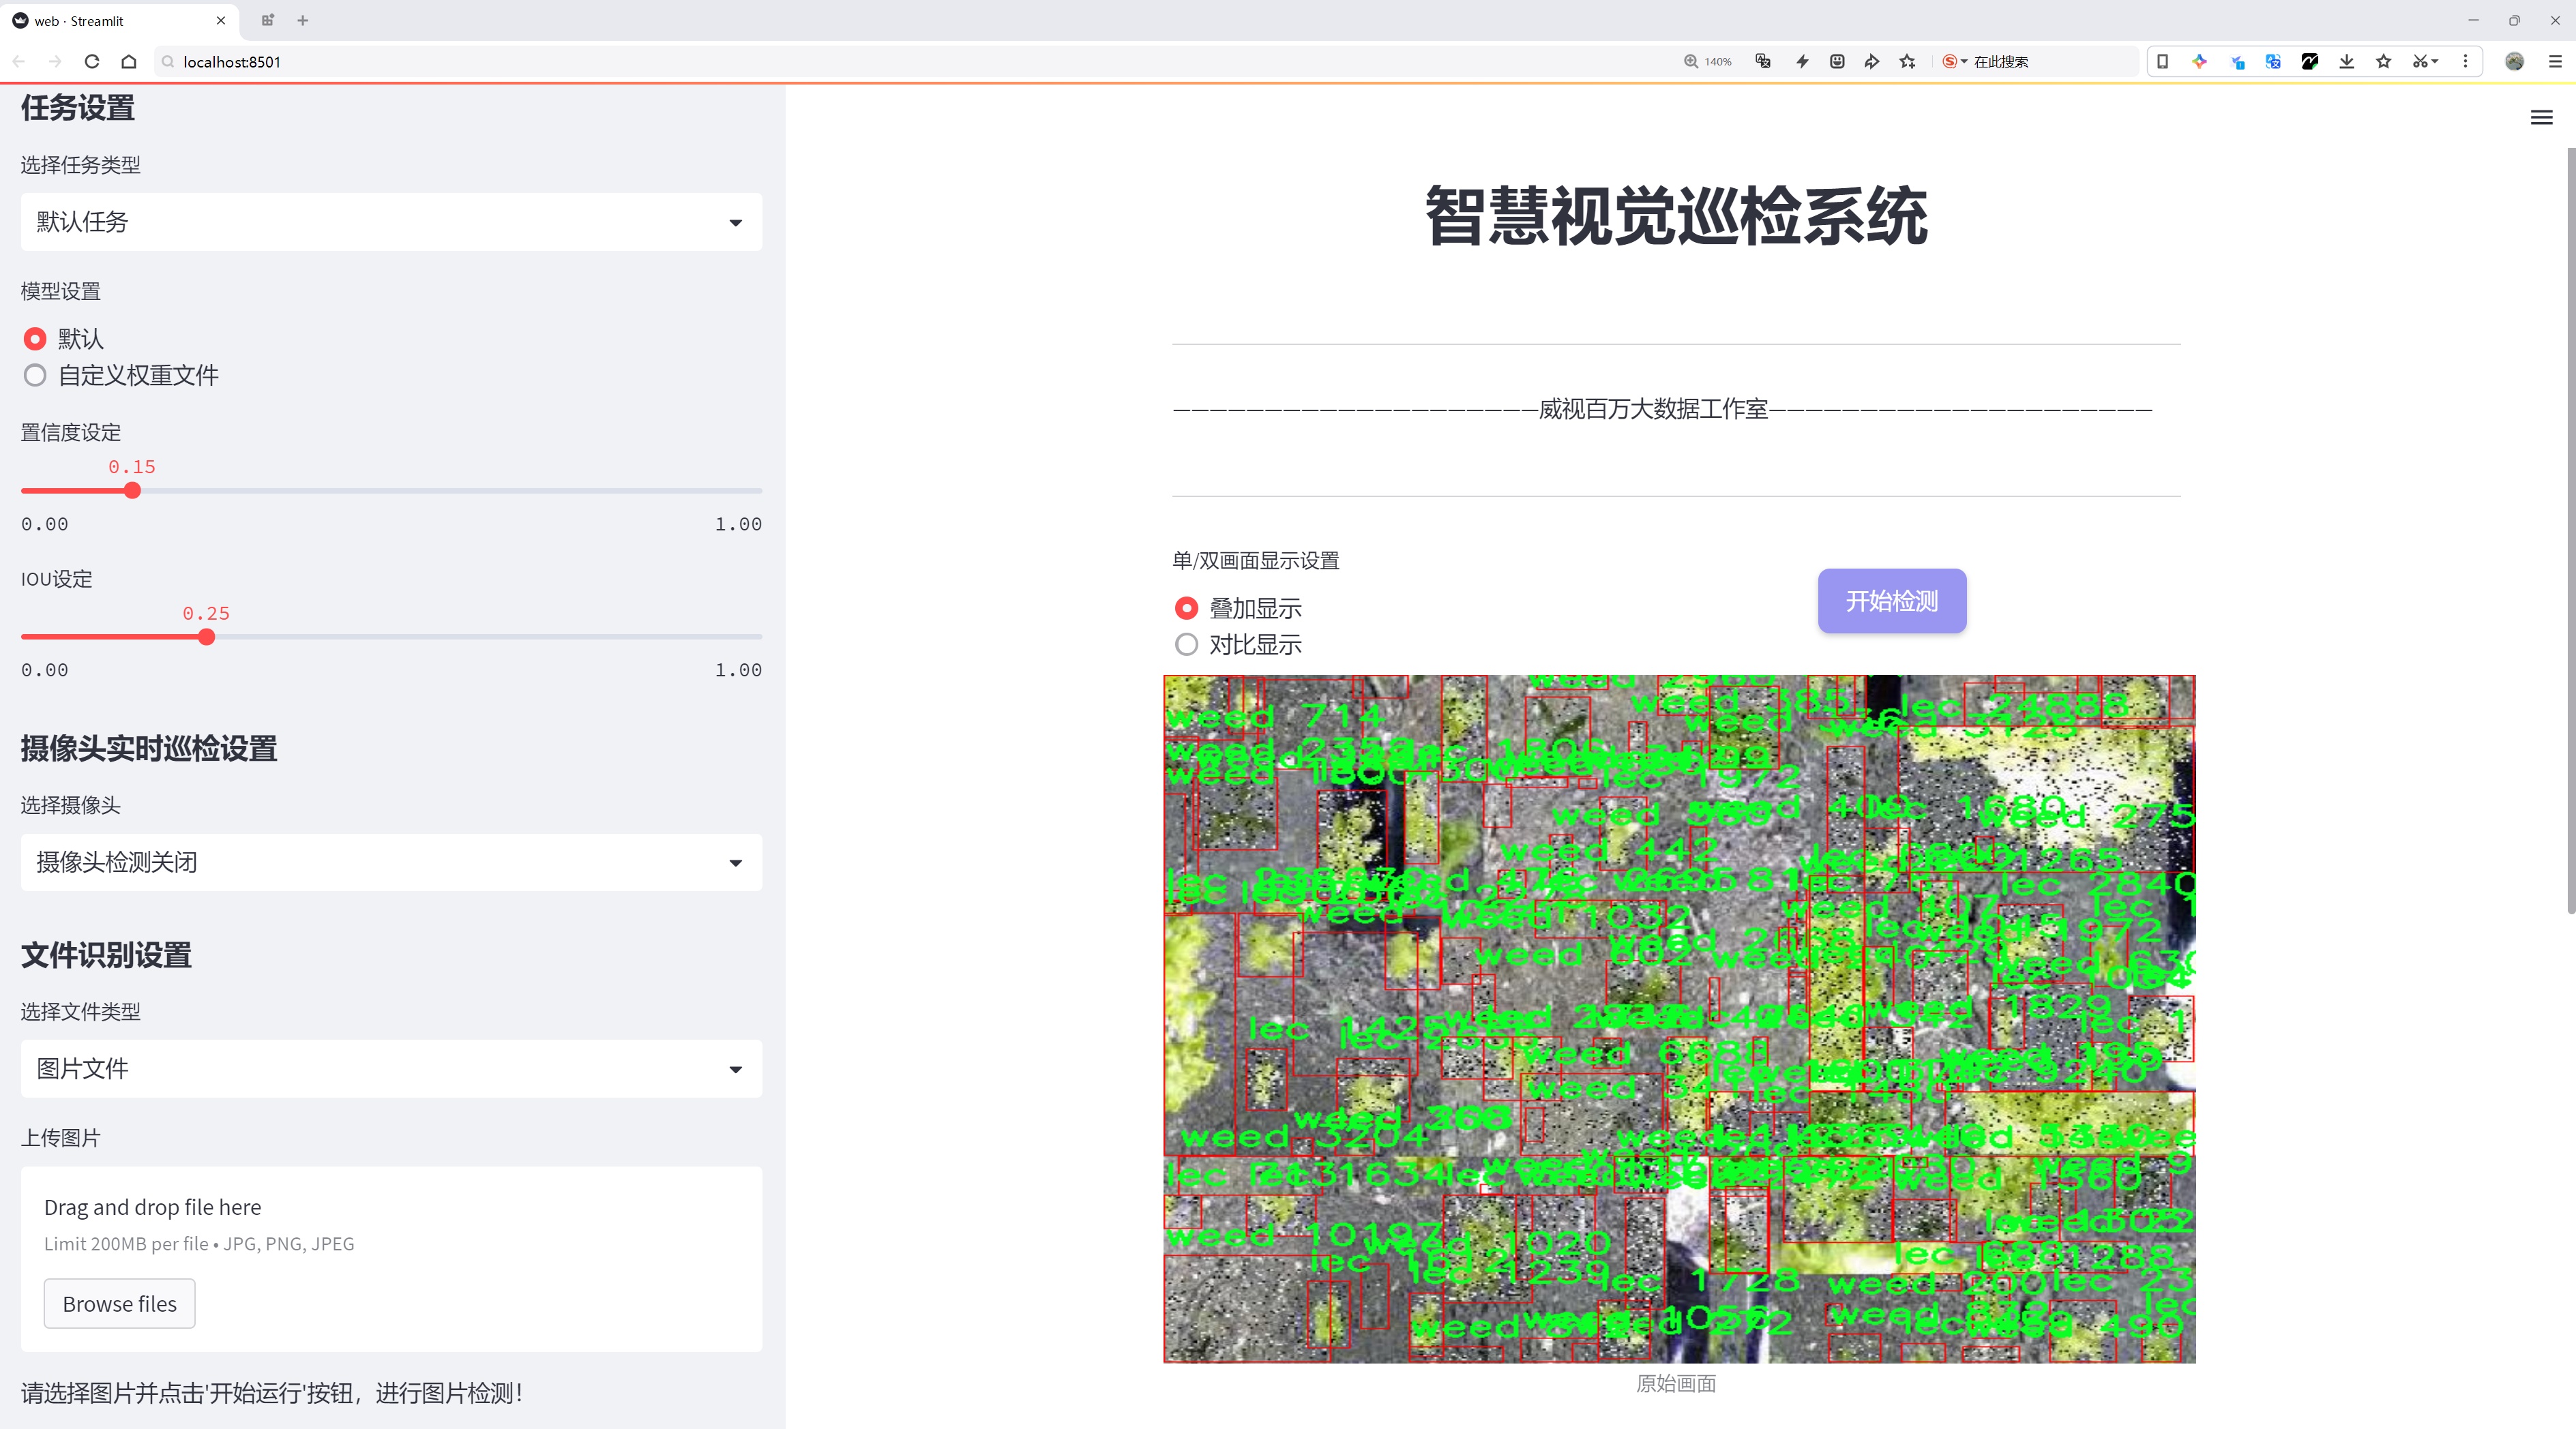This screenshot has width=2576, height=1429.
Task: Click the weed detection result image
Action: [x=1679, y=1019]
